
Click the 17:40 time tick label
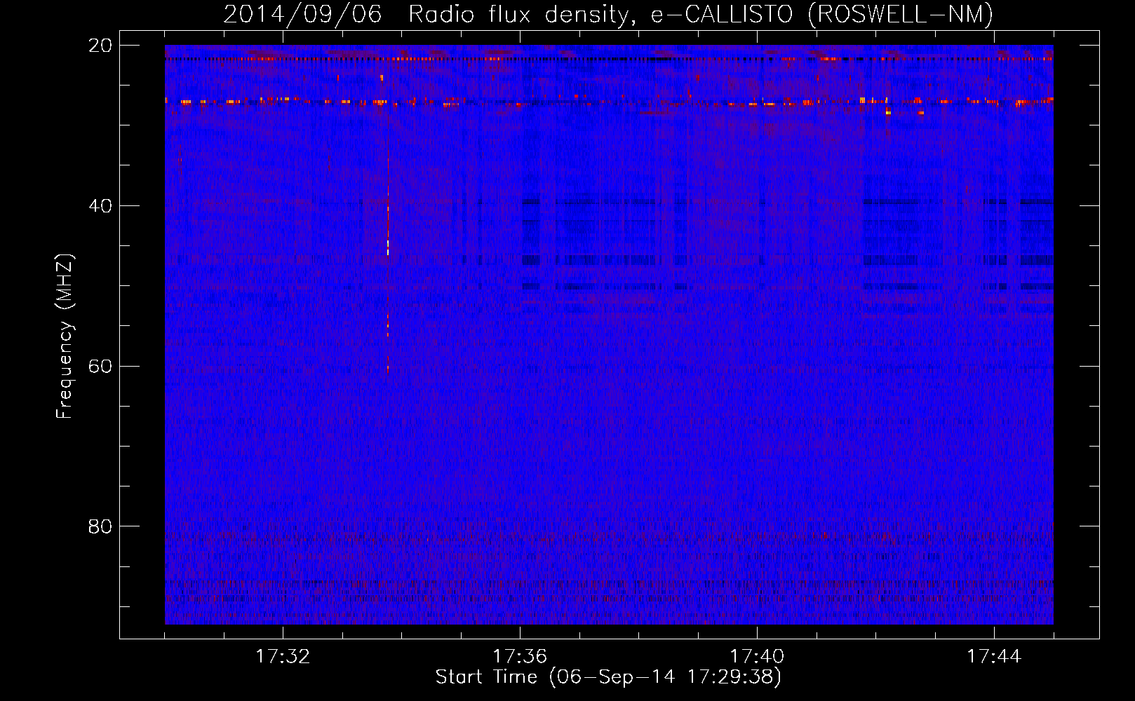click(x=757, y=657)
